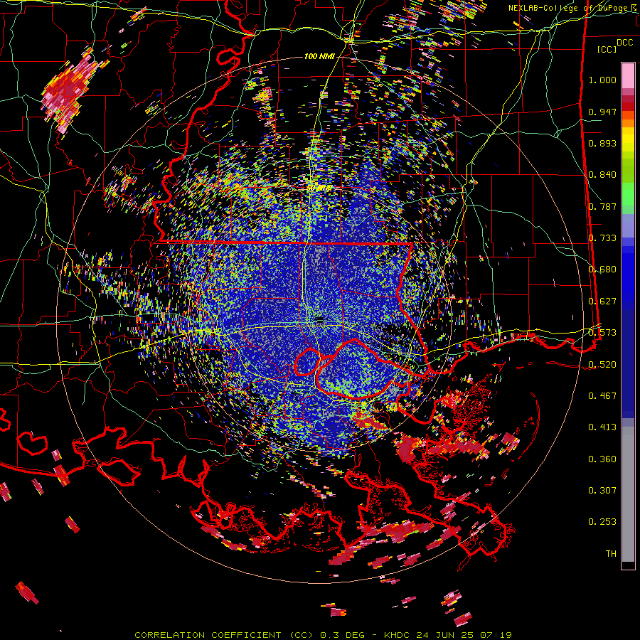Click the CORRELATION COEFFICIENT (CC) caption text
This screenshot has height=640, width=640.
[224, 635]
